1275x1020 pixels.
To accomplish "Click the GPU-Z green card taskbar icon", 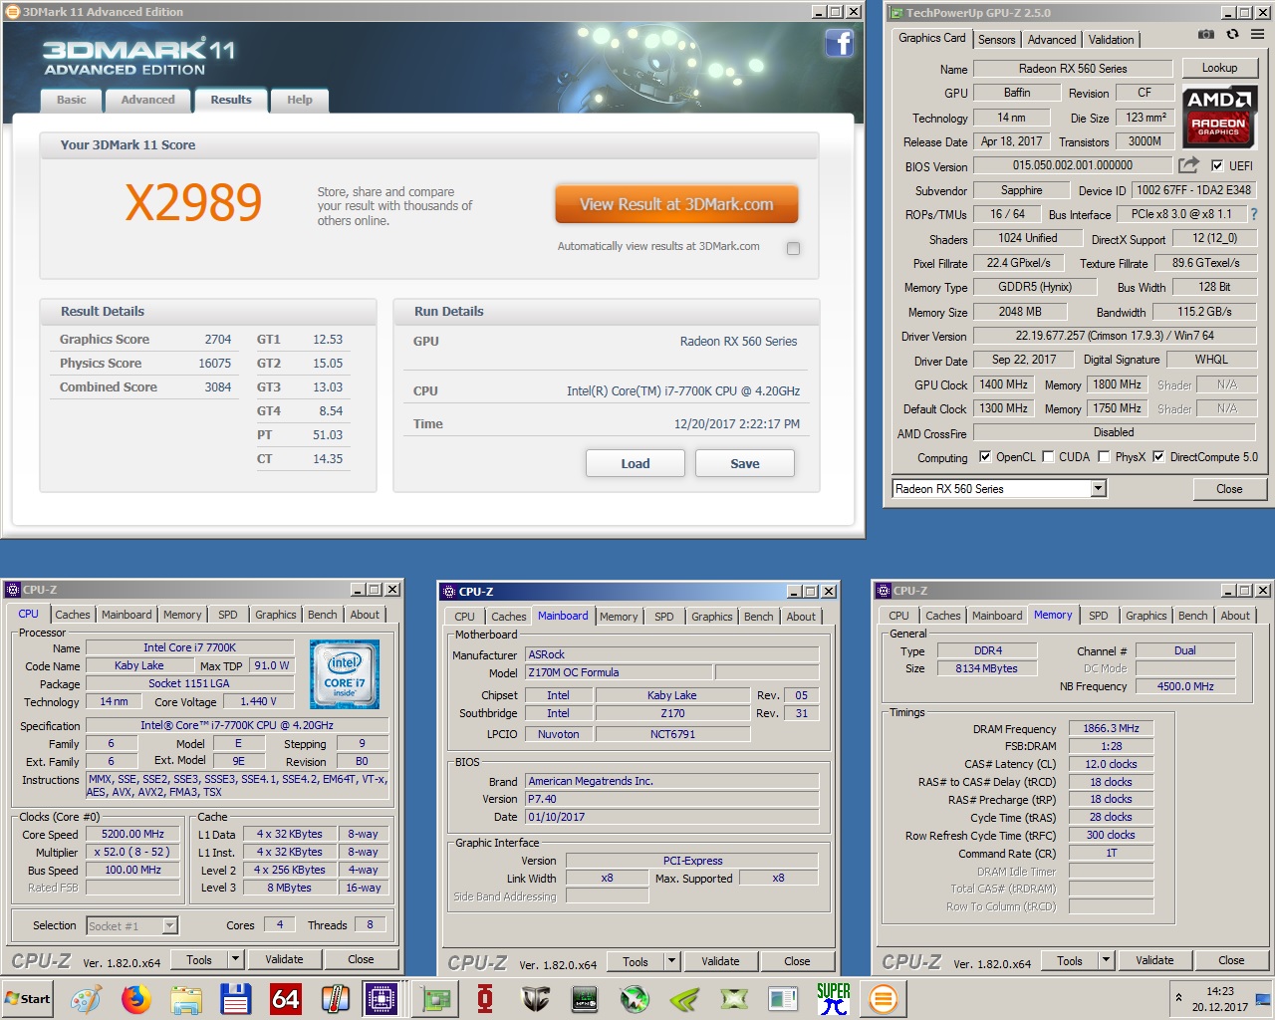I will click(x=435, y=998).
